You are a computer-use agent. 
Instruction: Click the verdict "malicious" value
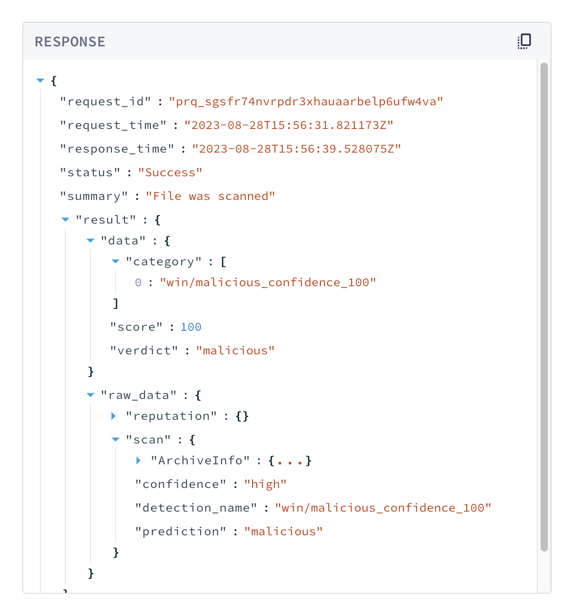click(235, 351)
